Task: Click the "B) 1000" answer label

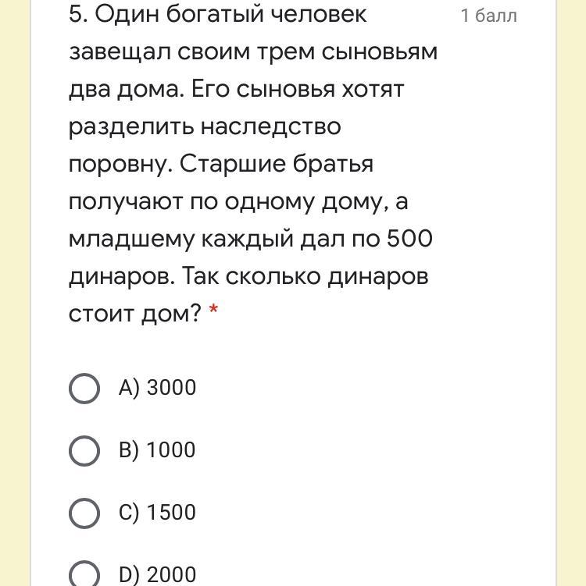Action: pyautogui.click(x=157, y=450)
